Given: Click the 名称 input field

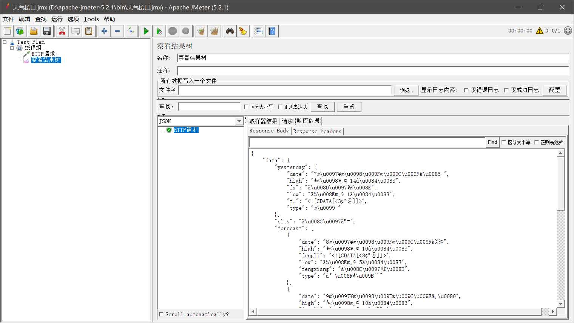Looking at the screenshot, I should tap(373, 58).
